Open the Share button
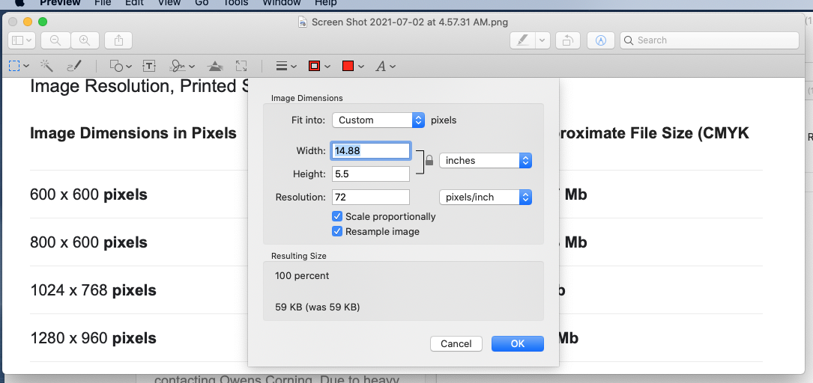Viewport: 813px width, 383px height. click(x=118, y=40)
